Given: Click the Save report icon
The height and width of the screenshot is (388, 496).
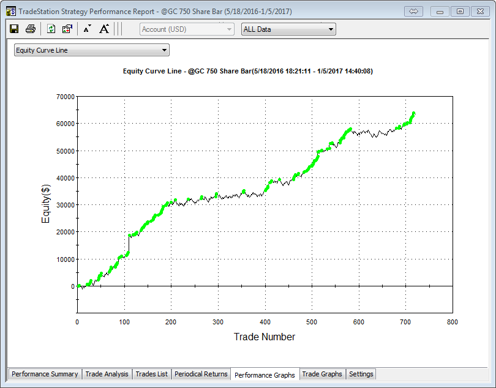Looking at the screenshot, I should pos(14,29).
